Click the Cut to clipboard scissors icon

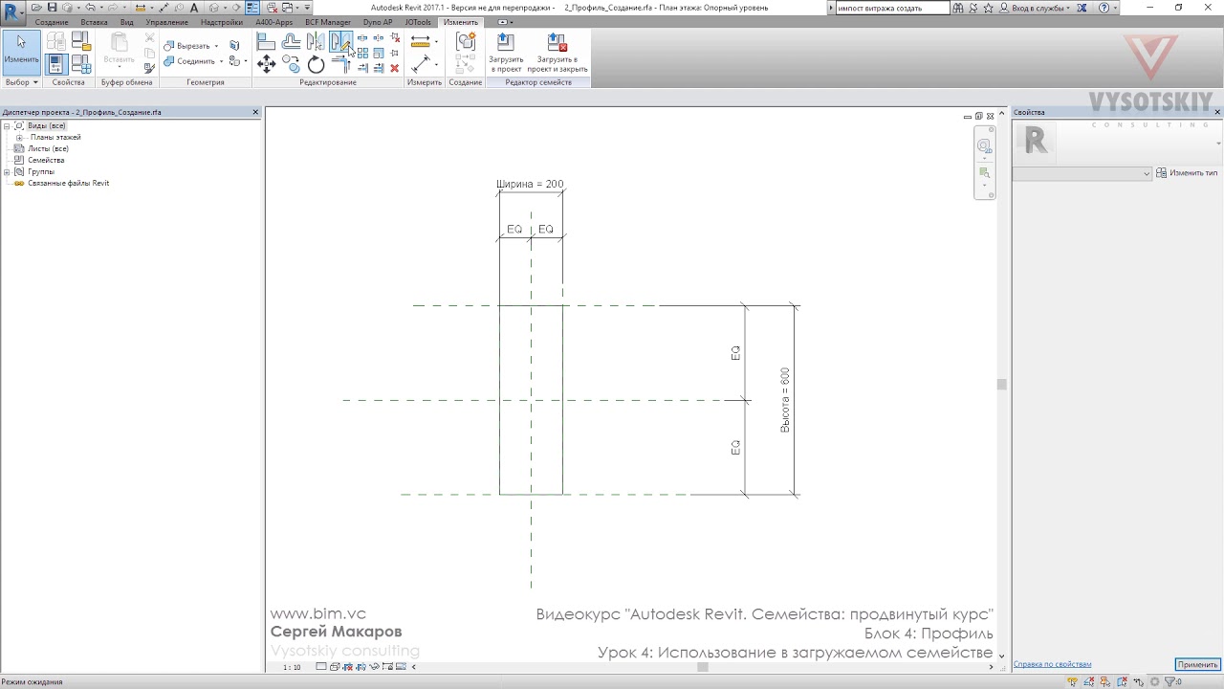(x=149, y=38)
